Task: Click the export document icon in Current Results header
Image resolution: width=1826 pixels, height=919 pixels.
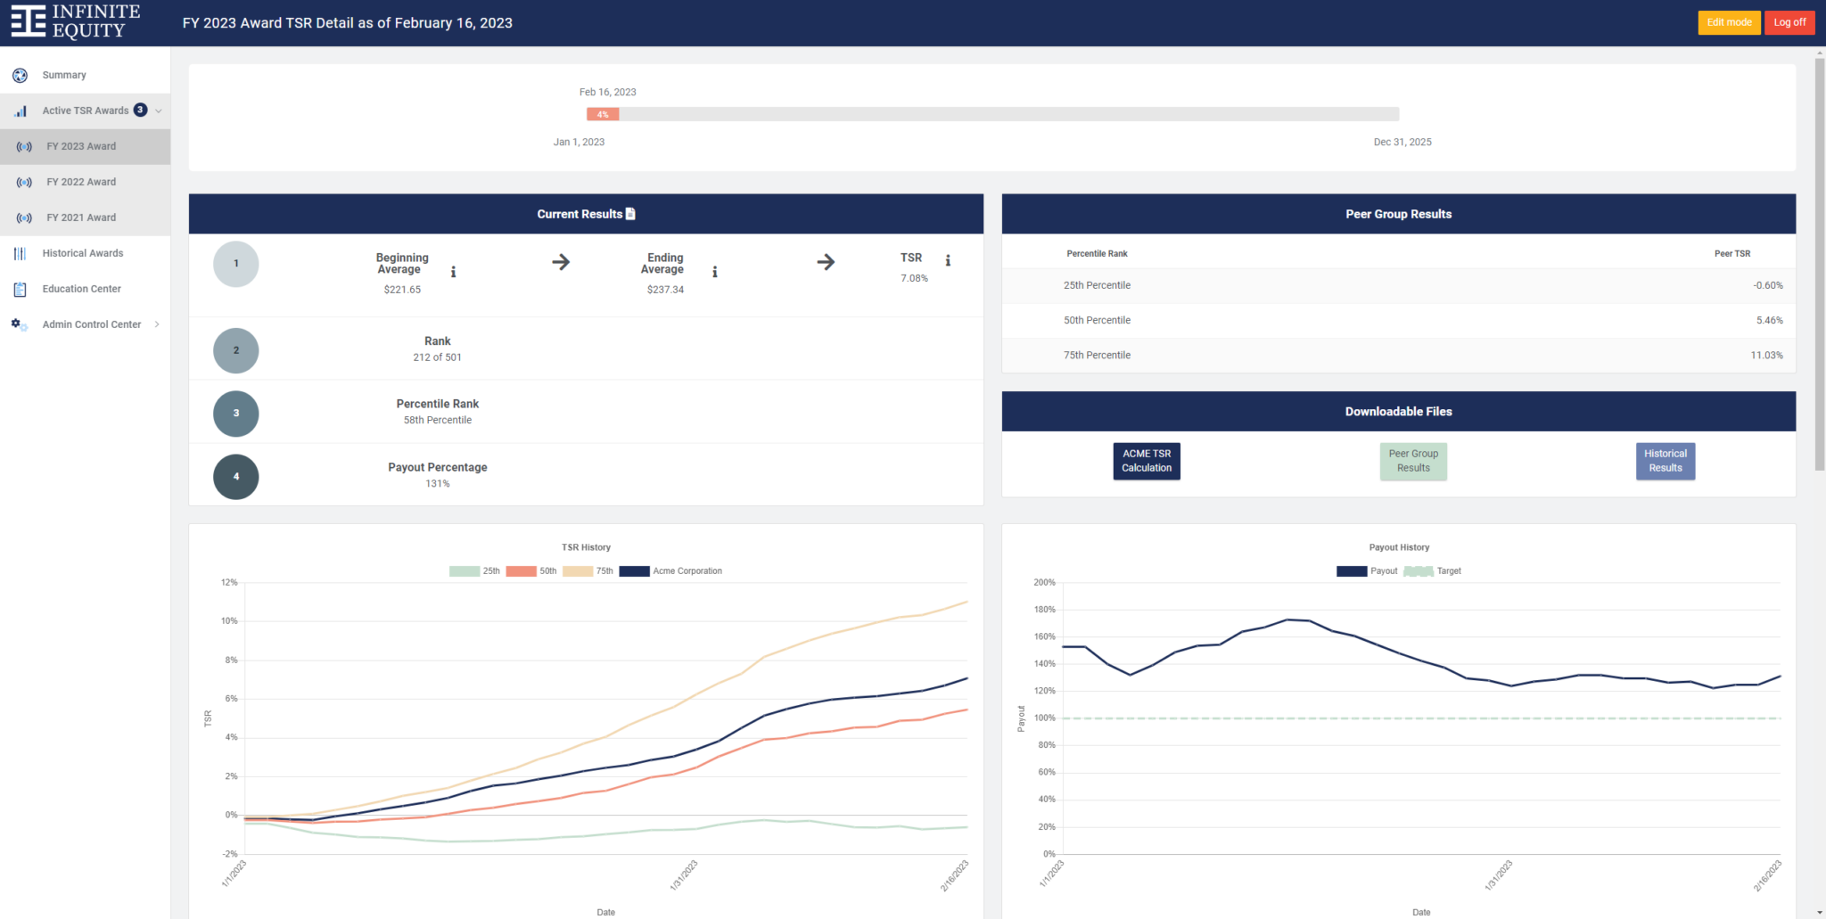Action: 630,213
